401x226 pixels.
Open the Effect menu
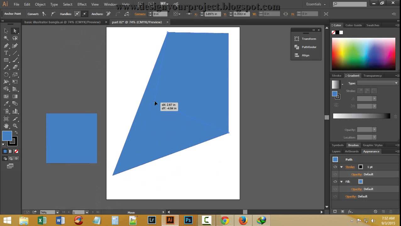tap(82, 4)
